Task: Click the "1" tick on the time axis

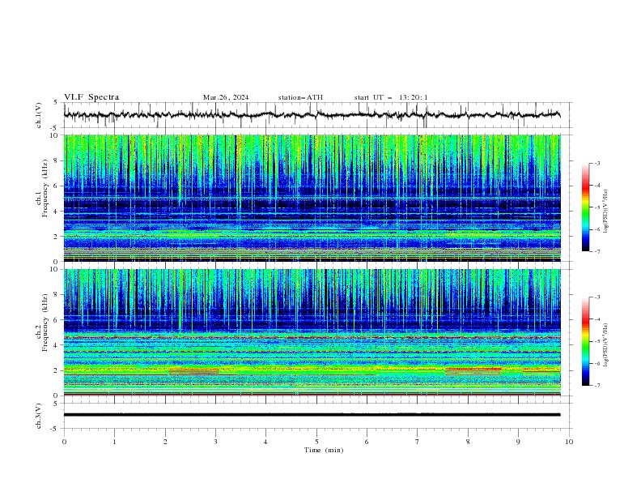Action: click(114, 442)
